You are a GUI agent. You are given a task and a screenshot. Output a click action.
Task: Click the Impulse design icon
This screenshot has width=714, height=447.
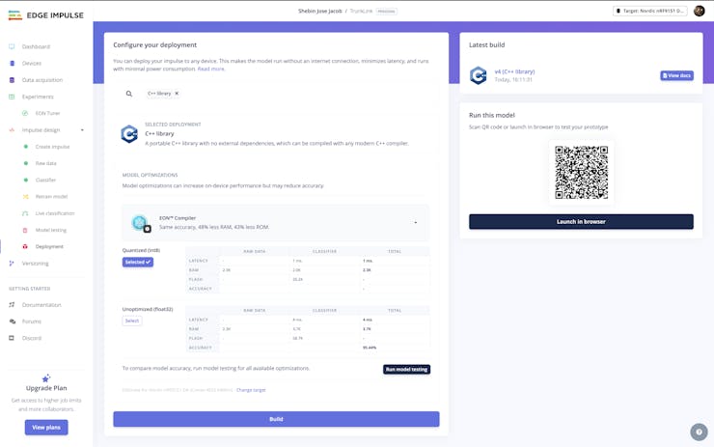click(x=12, y=130)
